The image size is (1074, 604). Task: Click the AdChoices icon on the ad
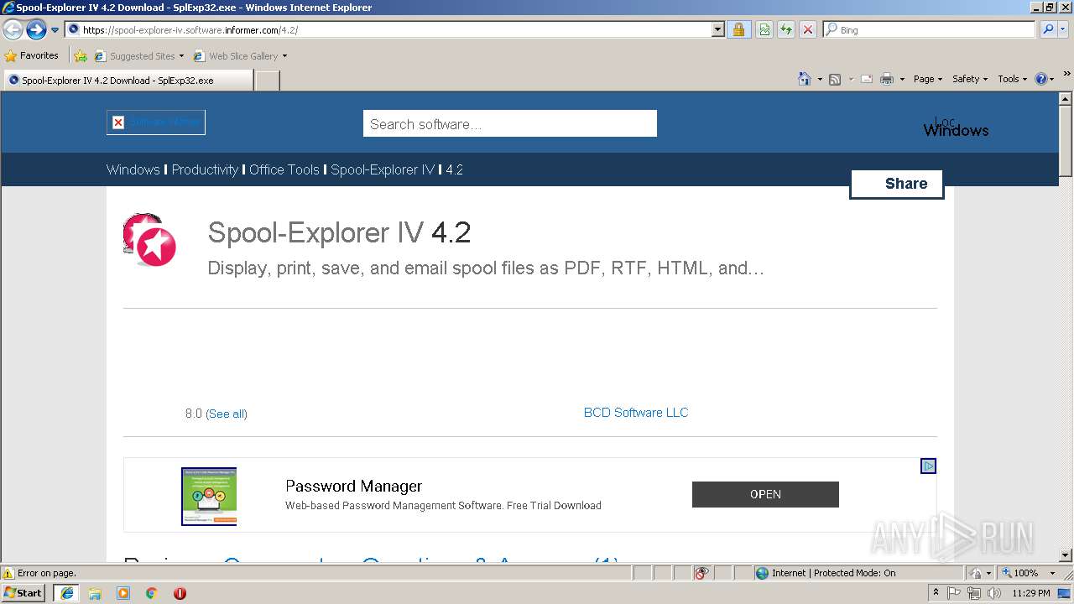[928, 466]
